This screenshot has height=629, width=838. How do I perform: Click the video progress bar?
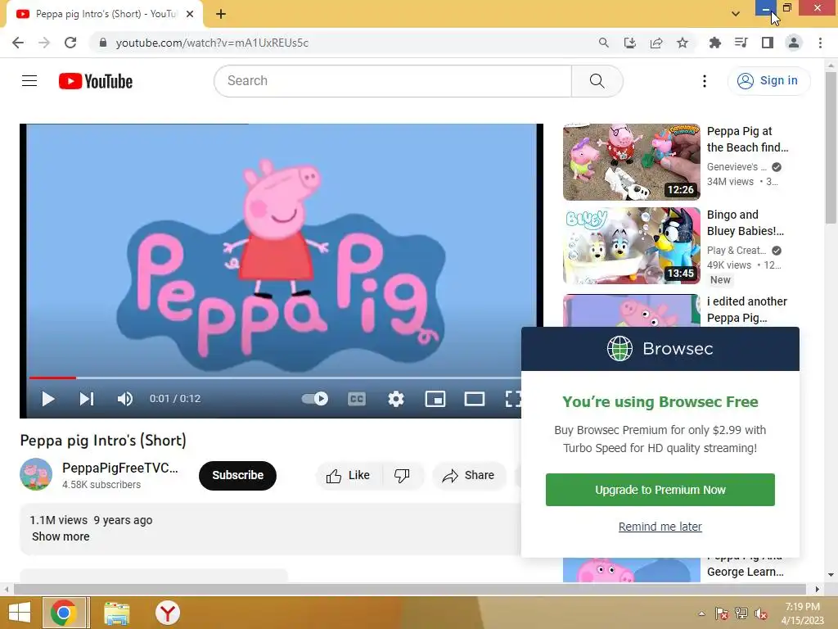click(275, 378)
